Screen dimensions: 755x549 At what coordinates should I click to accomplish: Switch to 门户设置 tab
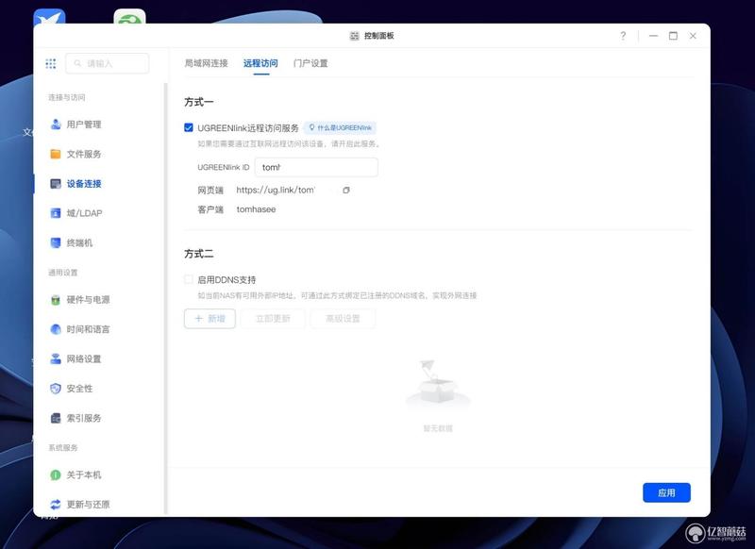(x=310, y=63)
